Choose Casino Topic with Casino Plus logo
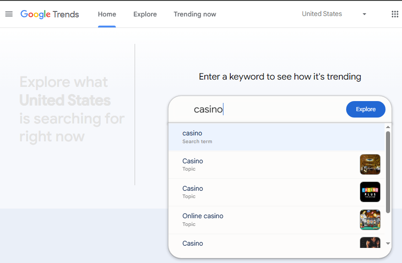402x263 pixels. [277, 192]
